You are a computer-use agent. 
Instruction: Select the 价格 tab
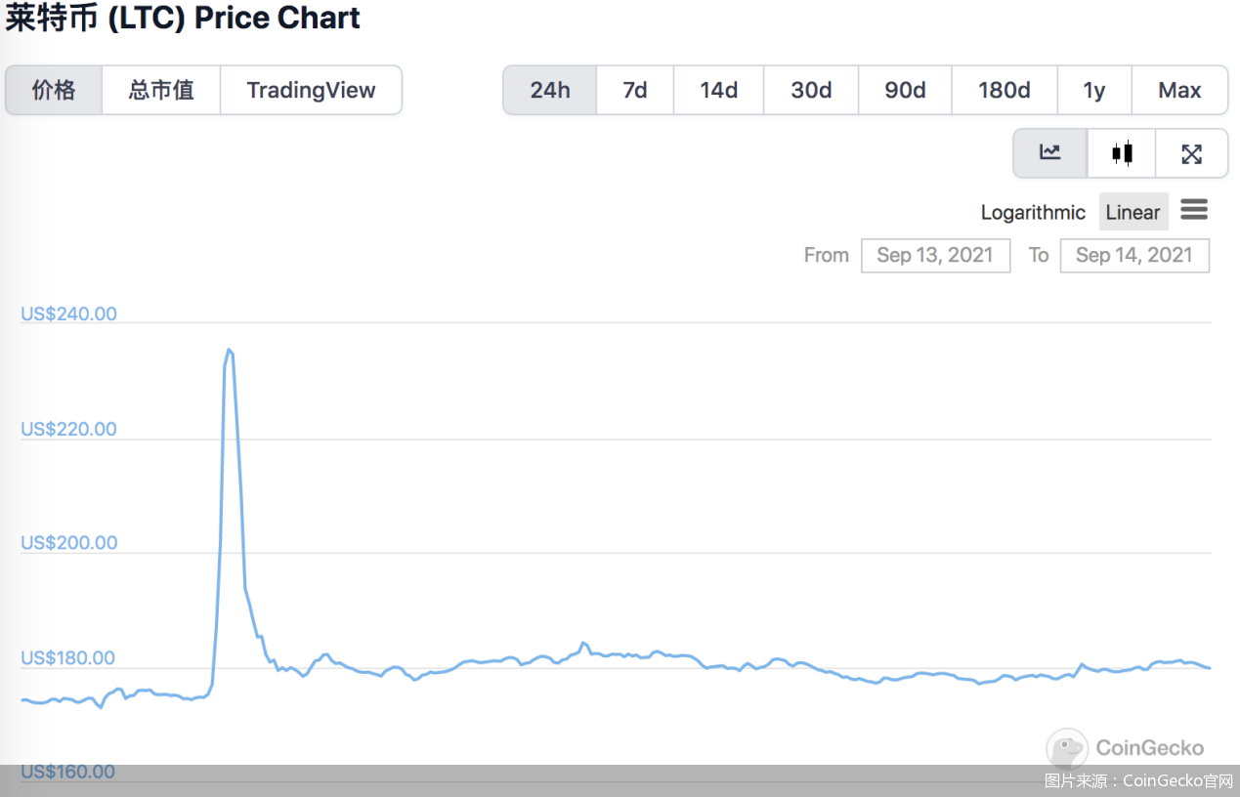click(54, 91)
